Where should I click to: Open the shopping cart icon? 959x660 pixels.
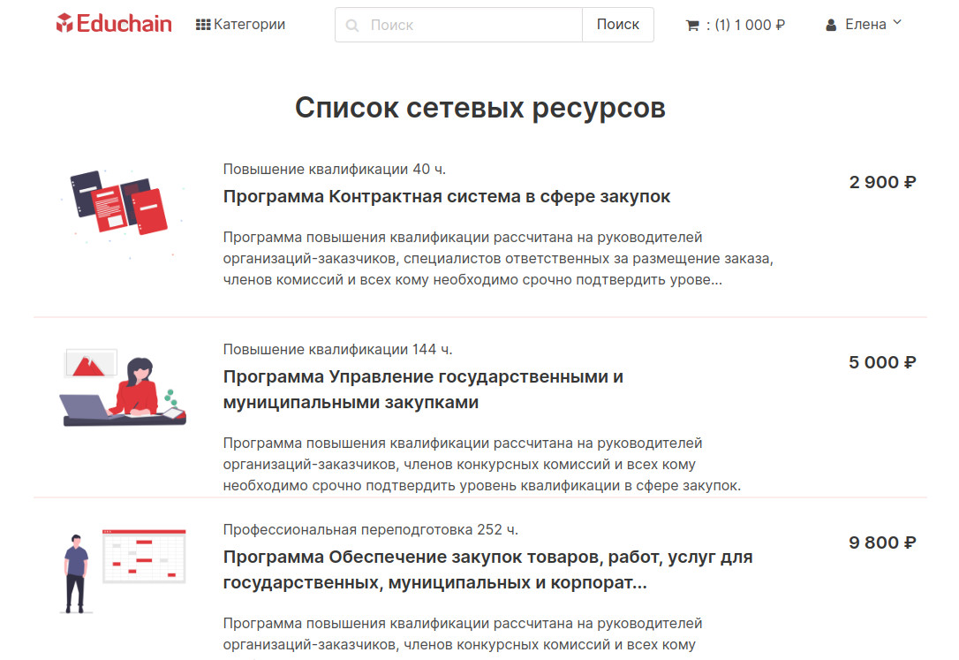[x=692, y=26]
